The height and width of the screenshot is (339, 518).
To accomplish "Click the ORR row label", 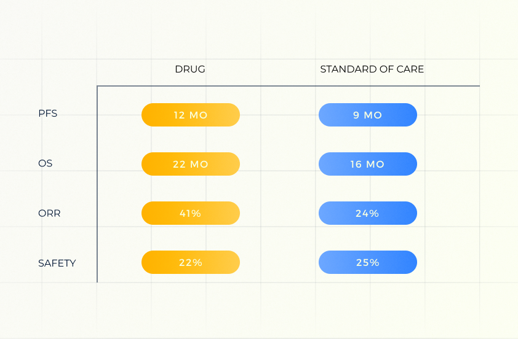I will click(49, 213).
